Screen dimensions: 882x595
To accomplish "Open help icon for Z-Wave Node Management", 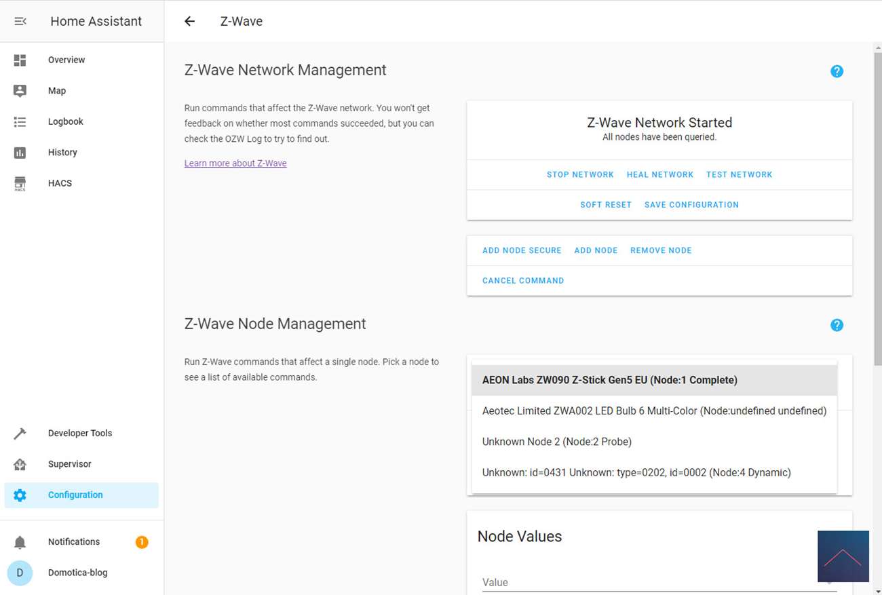I will click(x=837, y=325).
